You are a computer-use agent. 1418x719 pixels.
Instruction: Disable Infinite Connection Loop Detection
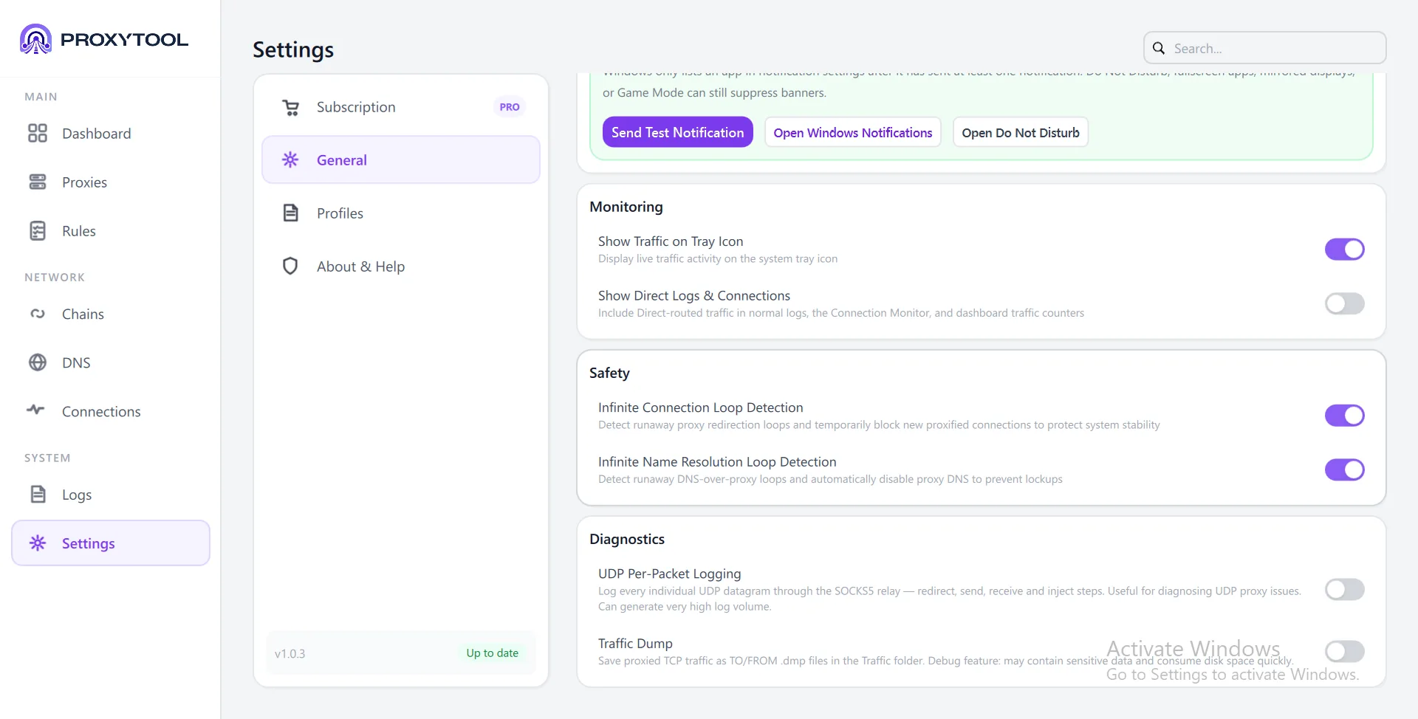tap(1344, 416)
